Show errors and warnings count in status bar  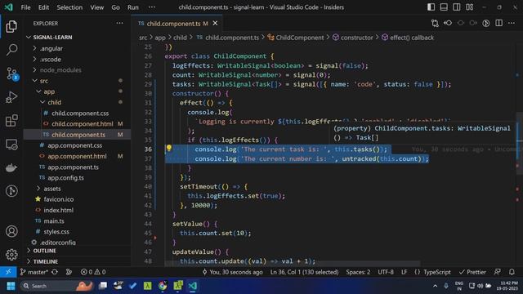click(x=93, y=272)
